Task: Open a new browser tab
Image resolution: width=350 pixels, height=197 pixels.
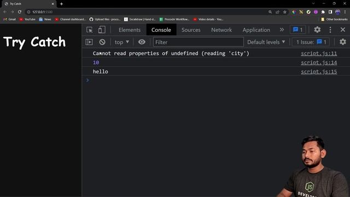Action: tap(61, 4)
